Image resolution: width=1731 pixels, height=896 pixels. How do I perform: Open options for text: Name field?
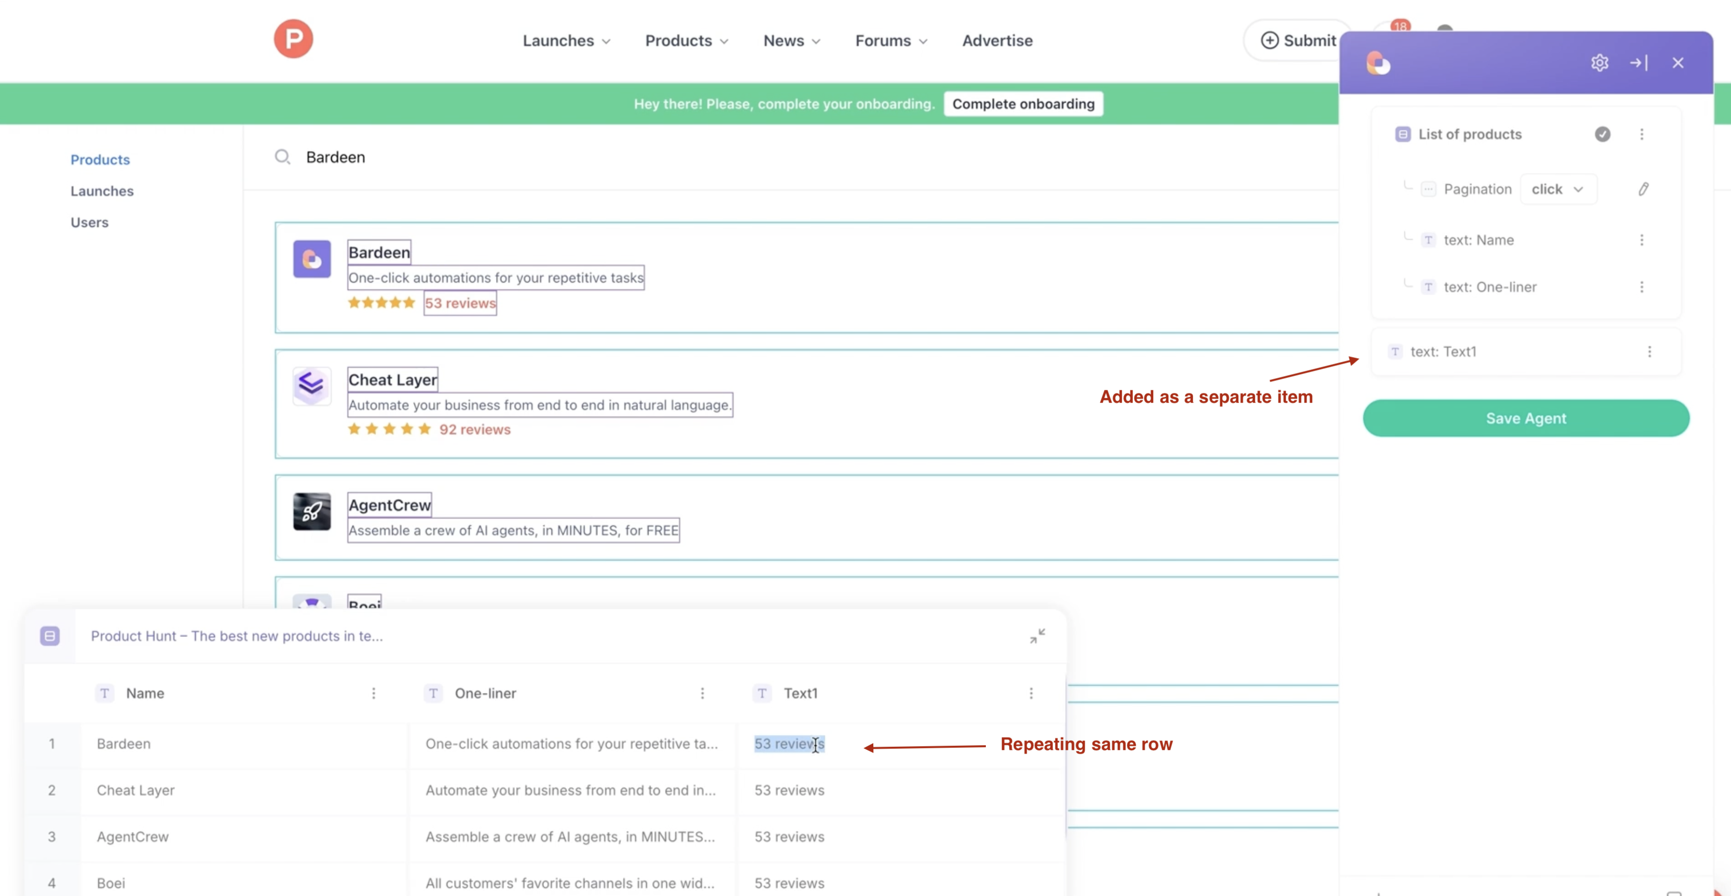[x=1641, y=241]
